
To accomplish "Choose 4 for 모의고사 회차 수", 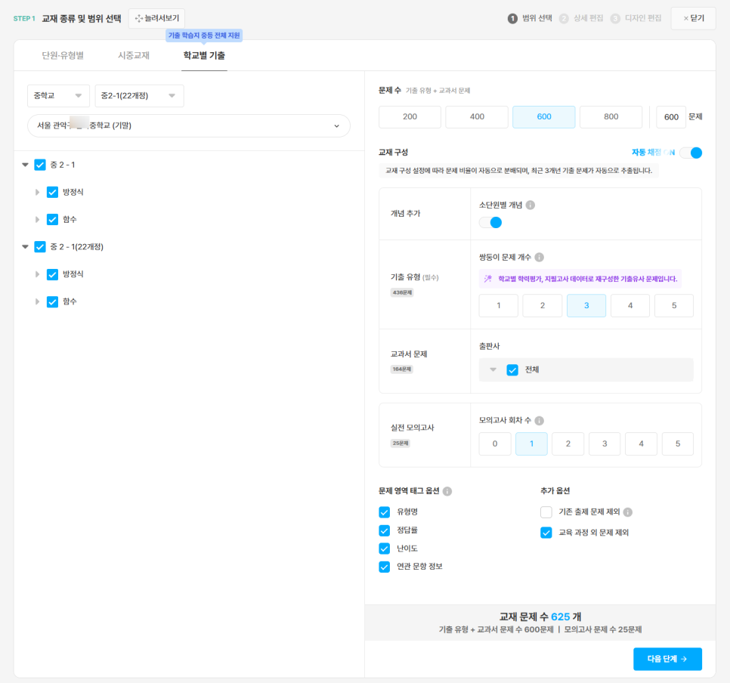I will pyautogui.click(x=641, y=443).
